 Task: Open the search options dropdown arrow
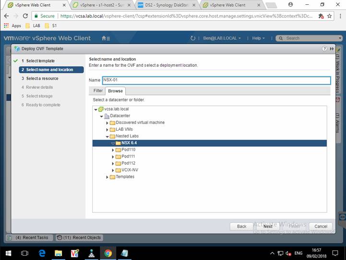click(340, 38)
